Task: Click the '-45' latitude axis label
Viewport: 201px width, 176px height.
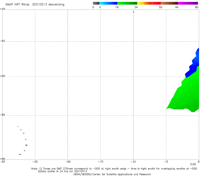Action: click(x=2, y=41)
